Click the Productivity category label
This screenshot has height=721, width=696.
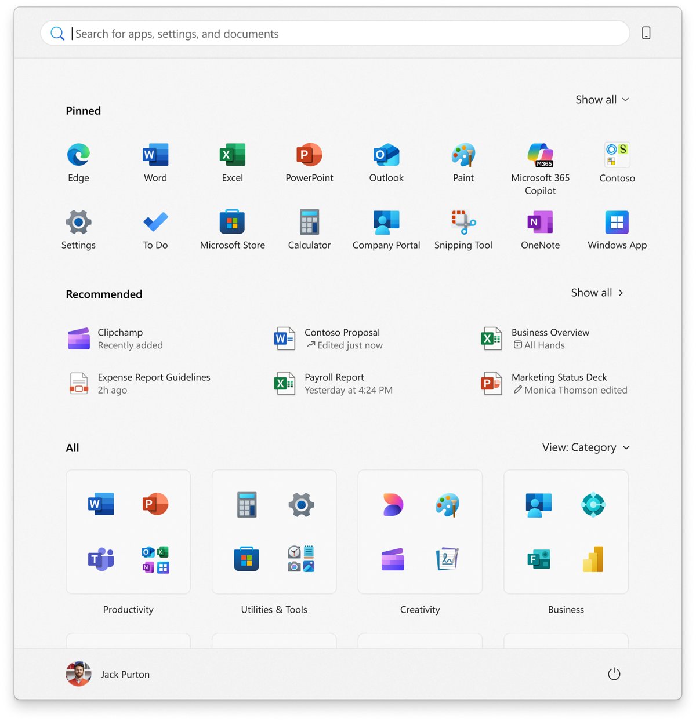pyautogui.click(x=128, y=610)
